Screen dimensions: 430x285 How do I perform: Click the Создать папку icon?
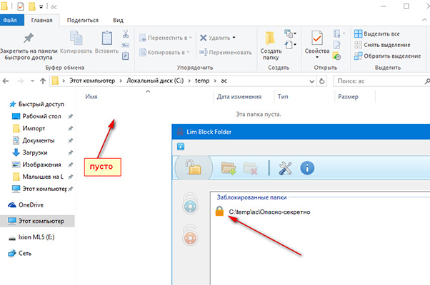tap(271, 44)
